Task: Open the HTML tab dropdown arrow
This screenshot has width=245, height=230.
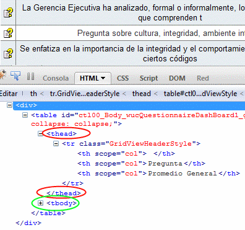Action: tap(103, 78)
